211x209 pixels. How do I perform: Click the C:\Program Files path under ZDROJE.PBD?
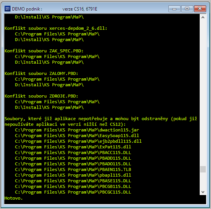(x=57, y=102)
